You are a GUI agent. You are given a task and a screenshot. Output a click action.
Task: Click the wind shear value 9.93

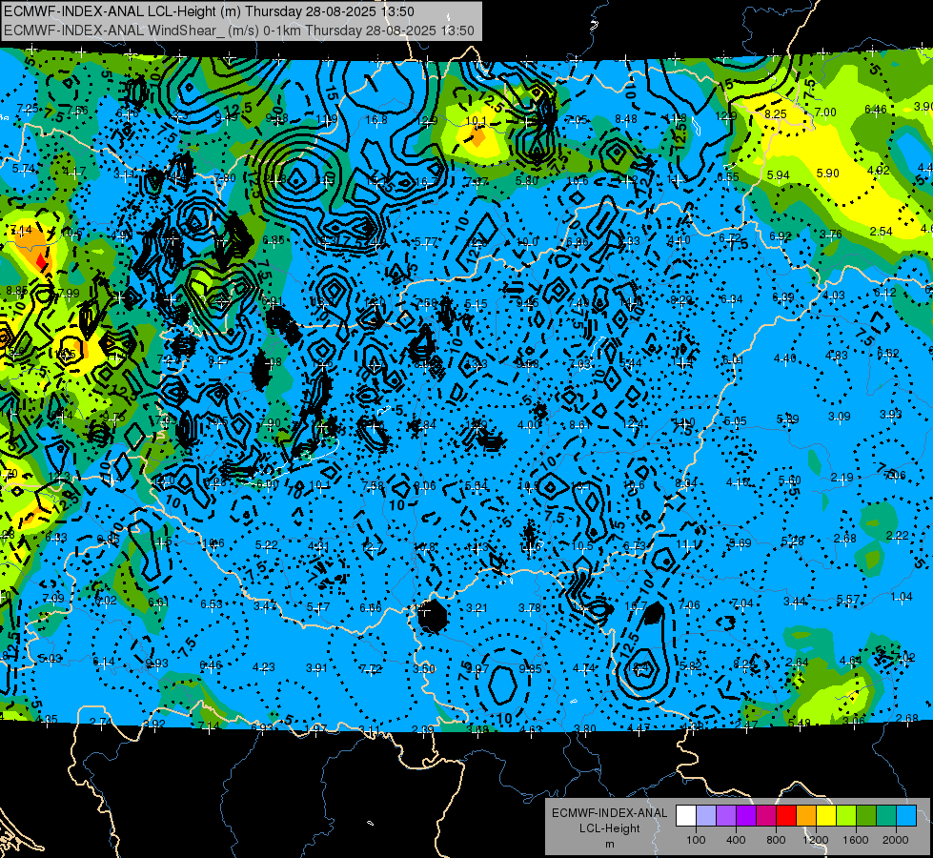coord(157,664)
